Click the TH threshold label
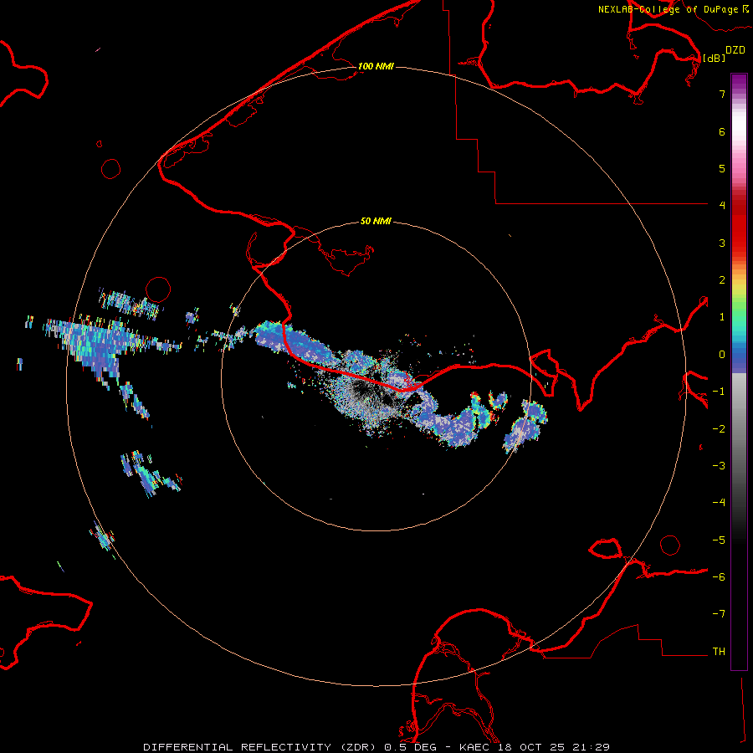Viewport: 753px width, 753px height. 719,652
